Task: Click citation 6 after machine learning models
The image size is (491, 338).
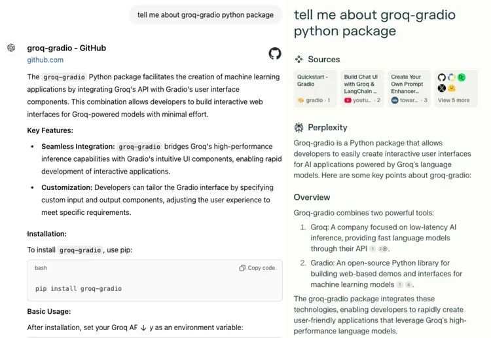Action: [409, 285]
